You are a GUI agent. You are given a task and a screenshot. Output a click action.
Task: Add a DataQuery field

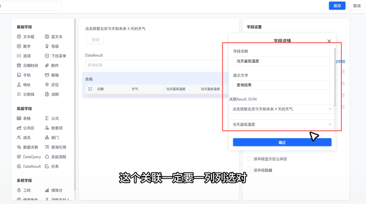tap(29, 157)
